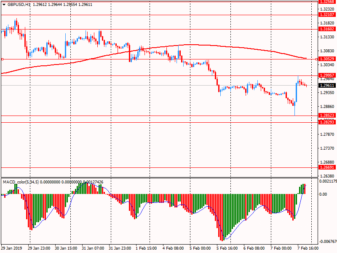The height and width of the screenshot is (253, 337).
Task: Select the 1.32568 red price label
Action: [327, 2]
